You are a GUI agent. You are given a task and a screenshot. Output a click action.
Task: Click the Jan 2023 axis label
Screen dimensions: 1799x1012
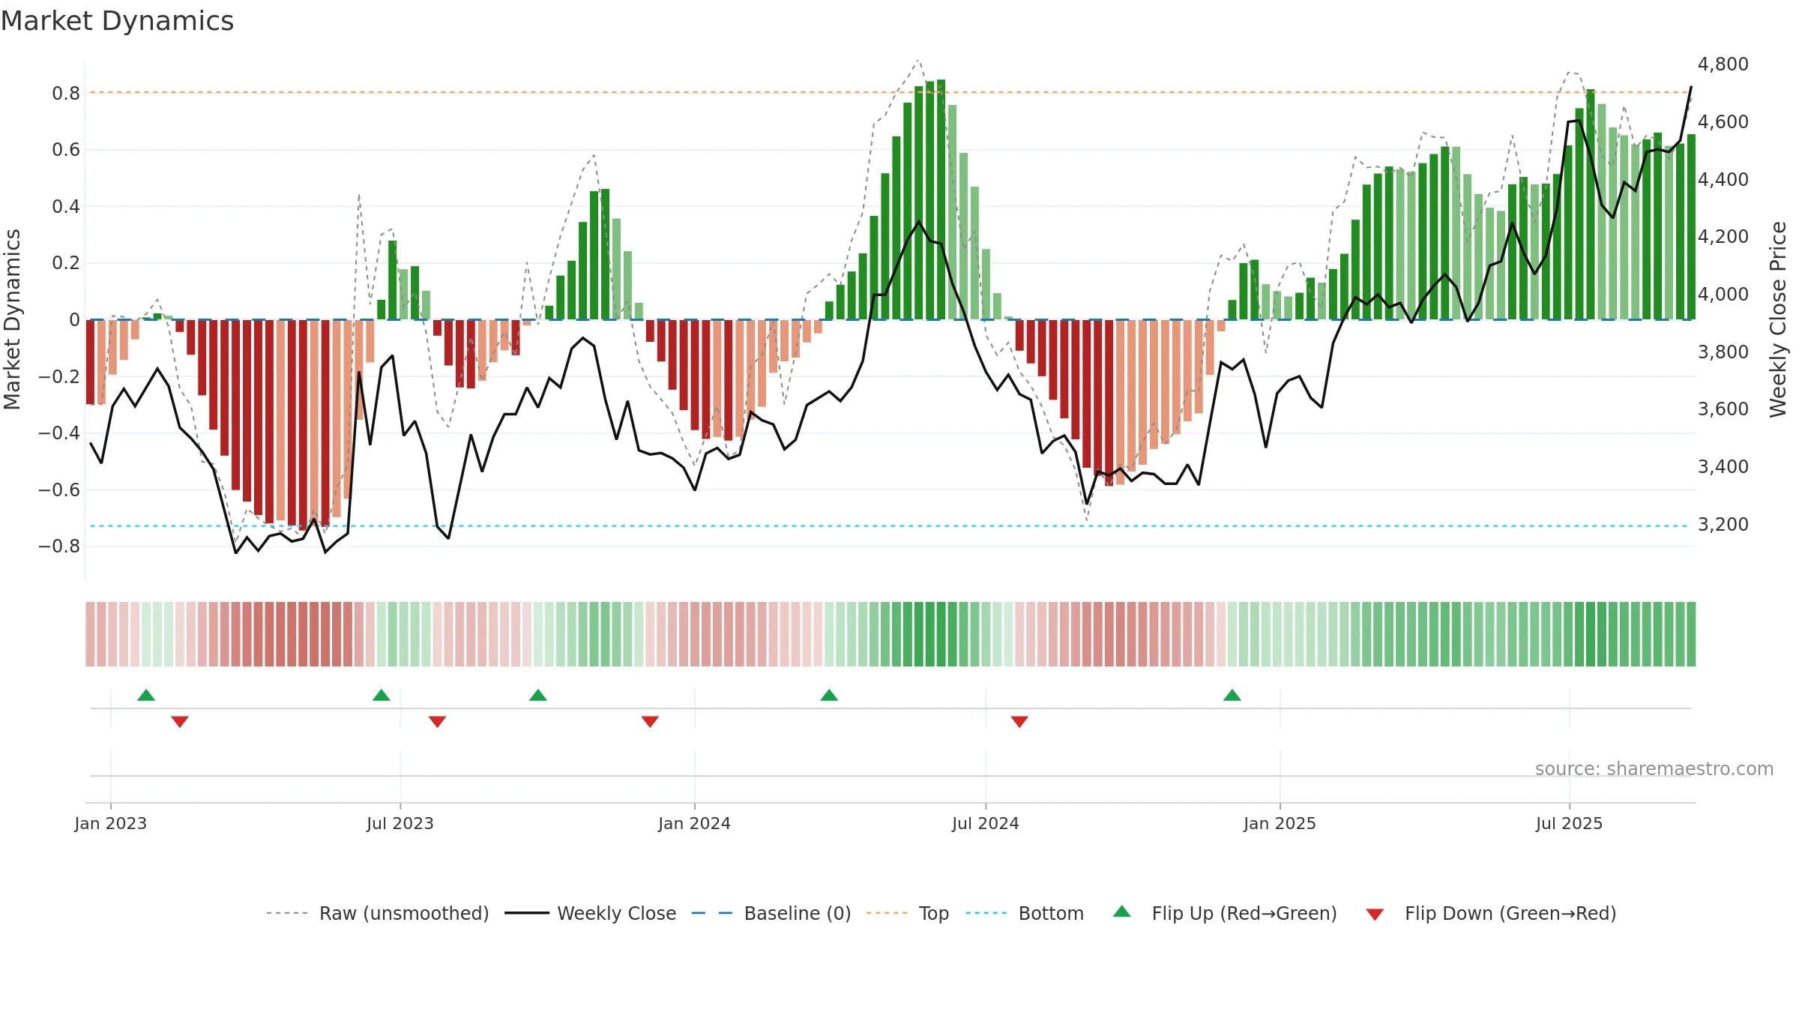click(111, 823)
